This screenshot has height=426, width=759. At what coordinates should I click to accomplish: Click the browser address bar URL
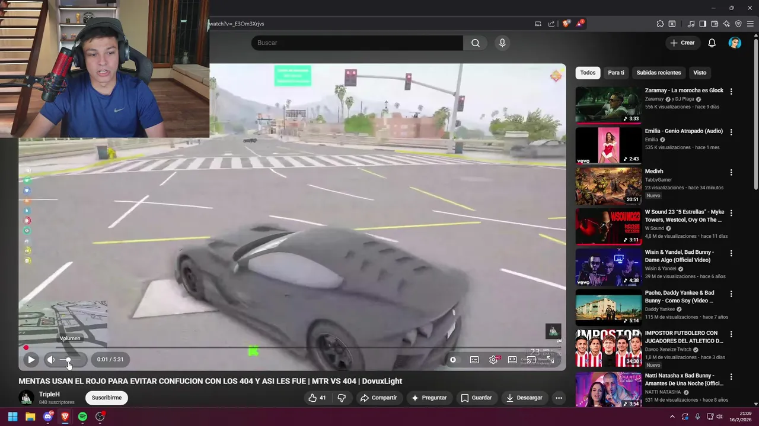point(237,24)
